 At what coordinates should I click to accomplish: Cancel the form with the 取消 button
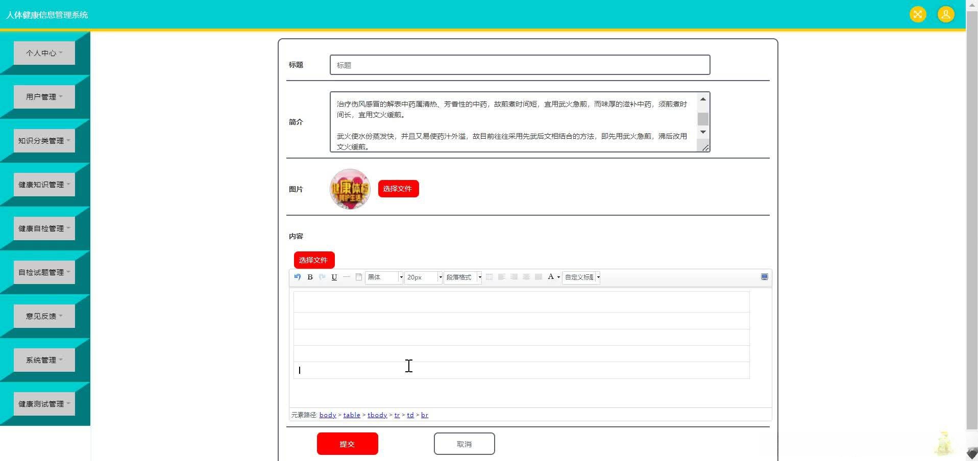click(464, 444)
